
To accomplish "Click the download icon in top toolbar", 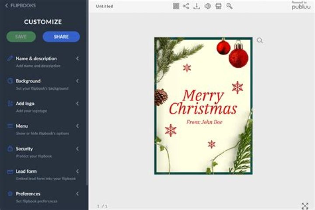I will tap(197, 6).
